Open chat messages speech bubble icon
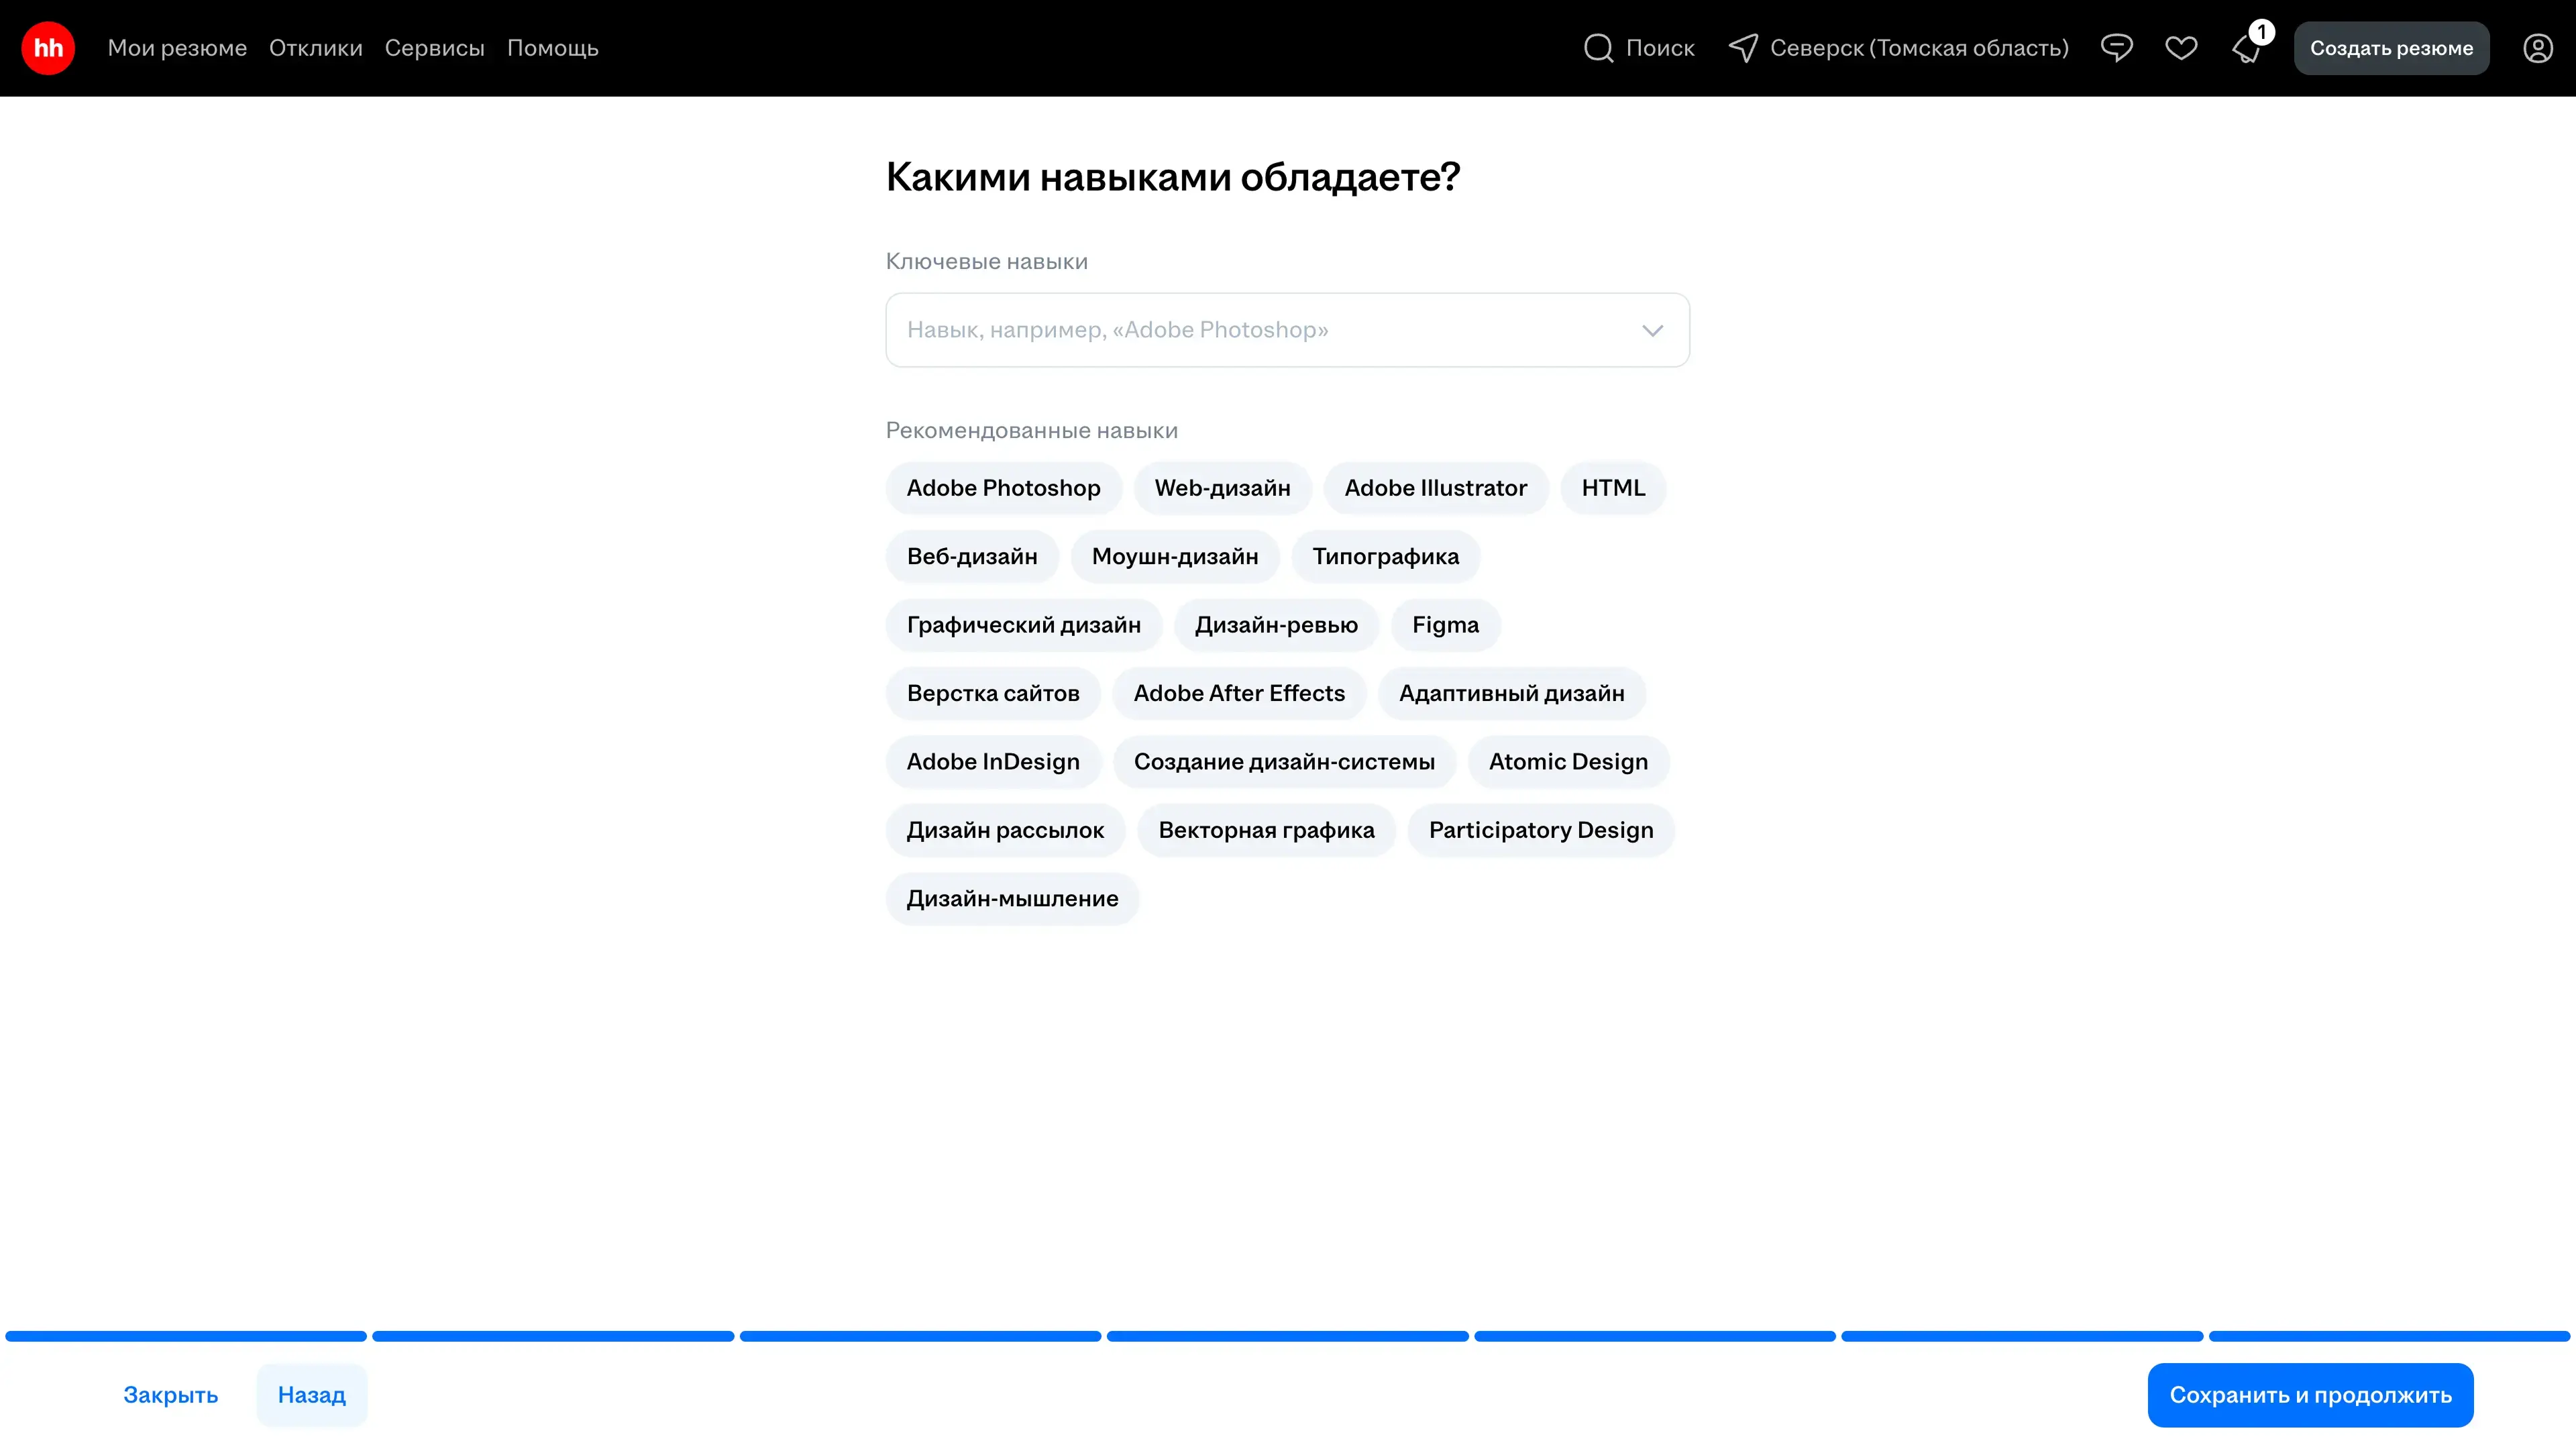 2116,48
